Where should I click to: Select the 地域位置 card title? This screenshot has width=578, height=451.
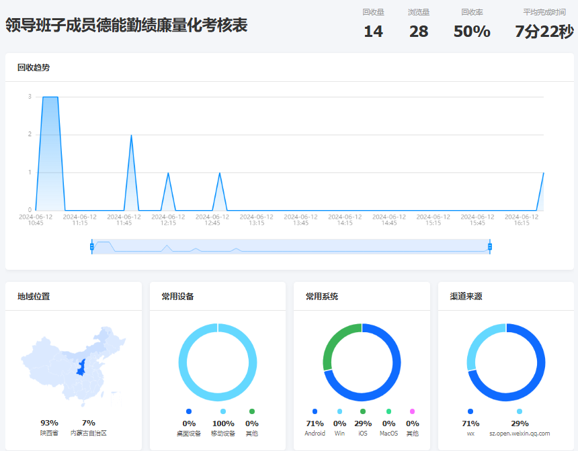[x=34, y=297]
